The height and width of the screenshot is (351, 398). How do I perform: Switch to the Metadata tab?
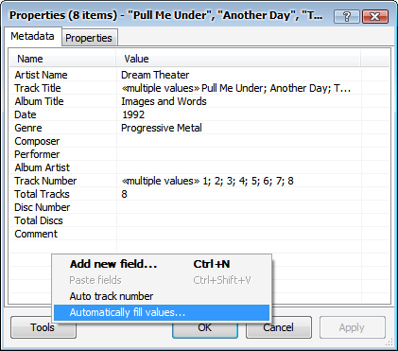click(32, 36)
